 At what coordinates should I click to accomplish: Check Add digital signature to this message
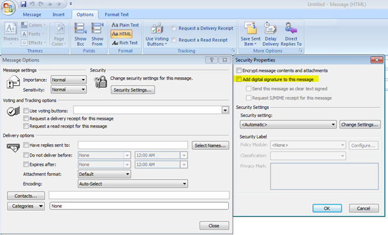(239, 80)
